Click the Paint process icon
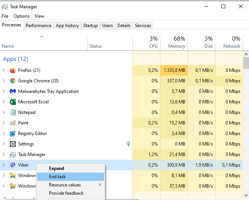This screenshot has width=249, height=200. click(13, 123)
